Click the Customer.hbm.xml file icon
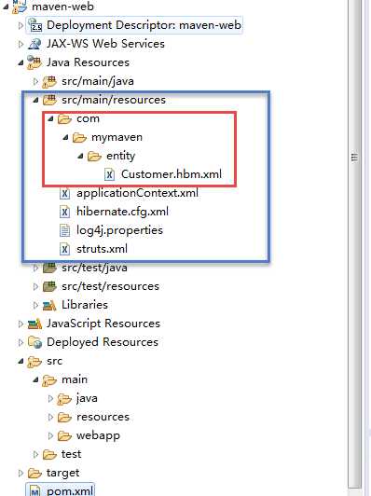Image resolution: width=371 pixels, height=496 pixels. click(109, 174)
